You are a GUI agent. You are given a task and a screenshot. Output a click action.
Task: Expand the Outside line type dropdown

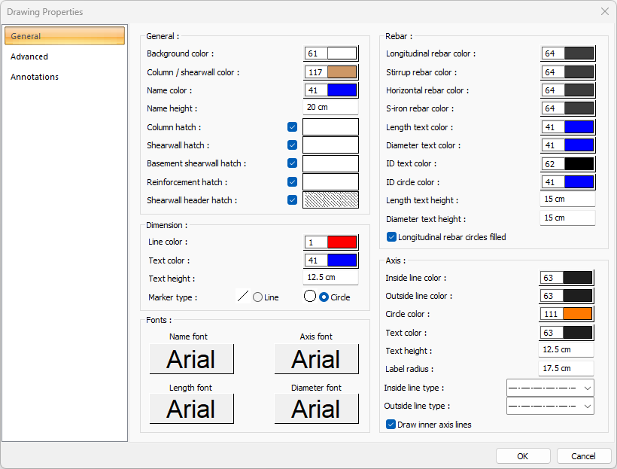pos(550,406)
